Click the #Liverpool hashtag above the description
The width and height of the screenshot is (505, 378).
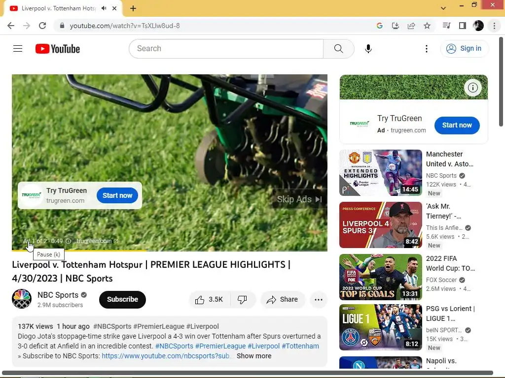pos(203,327)
